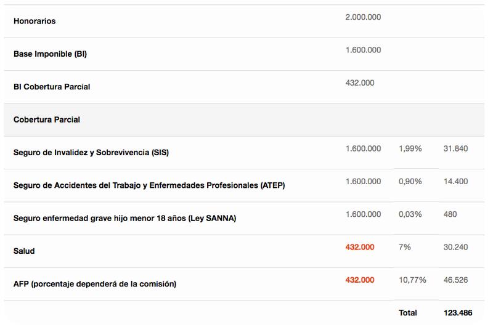The width and height of the screenshot is (493, 332).
Task: Click the red 432.000 in Salud row
Action: tap(360, 247)
